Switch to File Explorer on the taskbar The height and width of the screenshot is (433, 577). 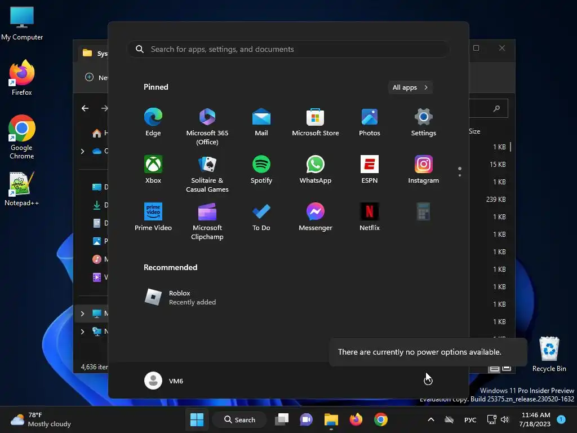pos(331,419)
